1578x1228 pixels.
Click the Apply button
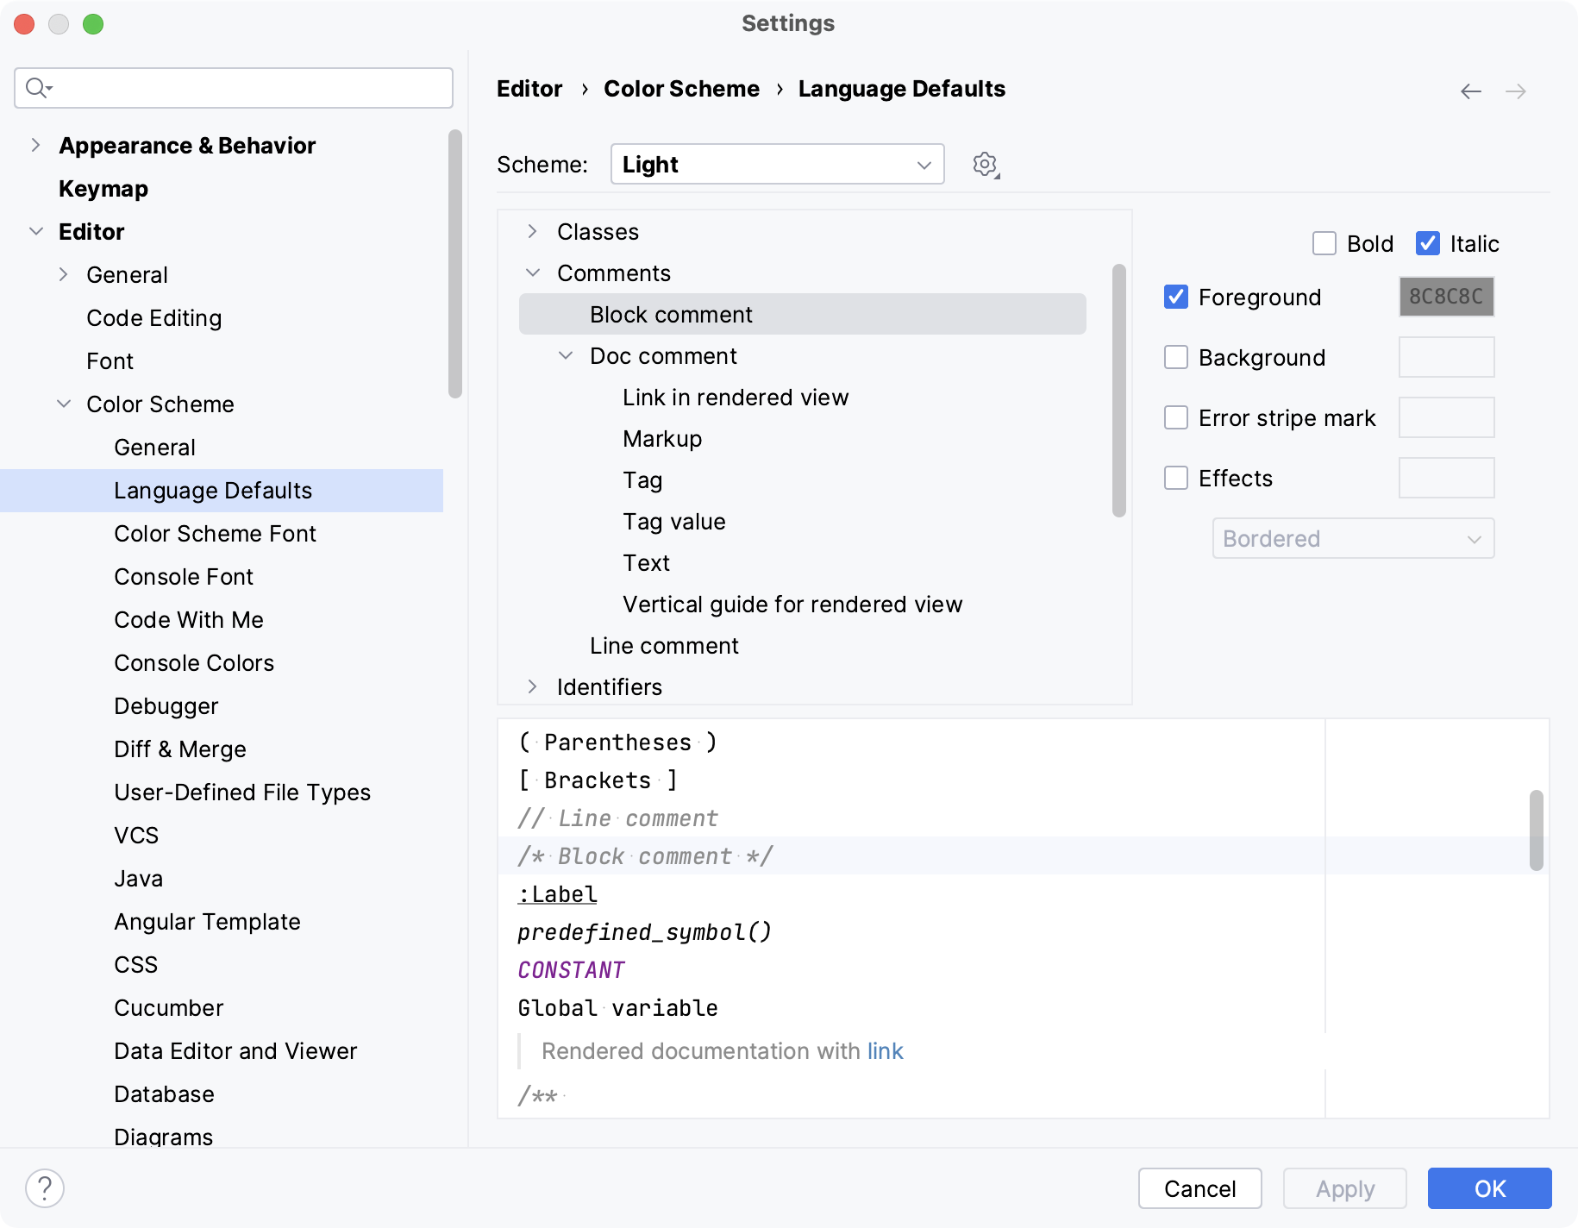point(1343,1188)
